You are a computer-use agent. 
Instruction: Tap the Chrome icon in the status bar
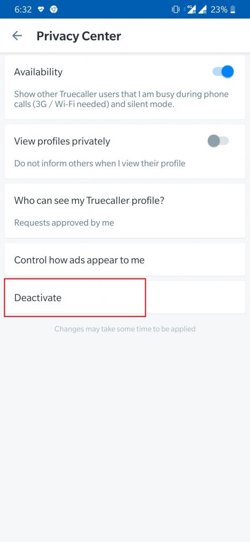click(53, 10)
